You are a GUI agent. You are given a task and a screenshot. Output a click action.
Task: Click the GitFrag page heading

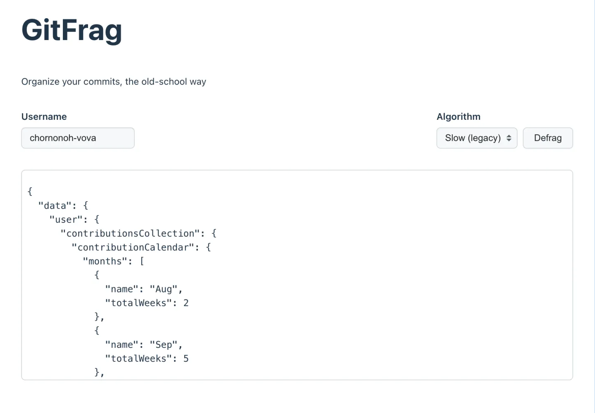pyautogui.click(x=71, y=30)
